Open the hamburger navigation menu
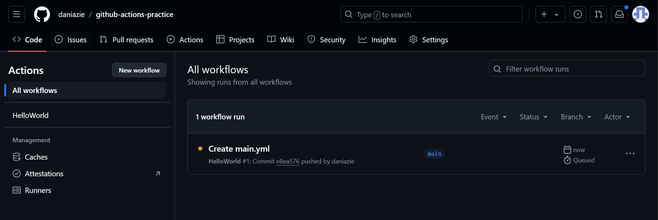 point(17,14)
